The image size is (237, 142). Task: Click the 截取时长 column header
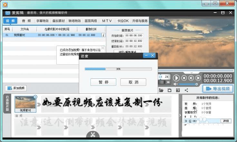(x=91, y=29)
